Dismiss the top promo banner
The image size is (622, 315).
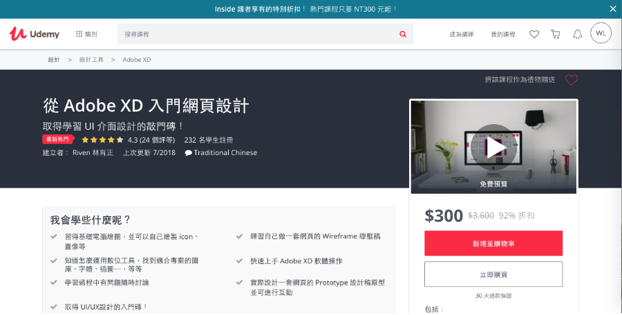coord(613,9)
